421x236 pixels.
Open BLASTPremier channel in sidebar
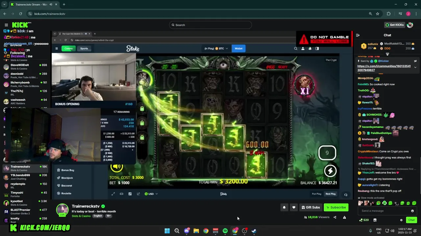[x=26, y=211]
